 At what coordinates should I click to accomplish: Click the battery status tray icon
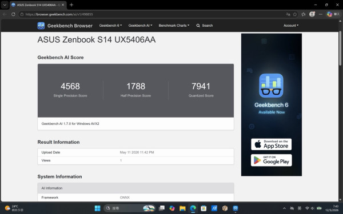click(319, 208)
